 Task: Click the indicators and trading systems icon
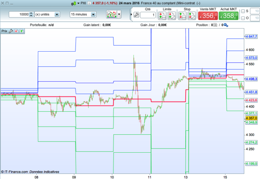(x=111, y=14)
